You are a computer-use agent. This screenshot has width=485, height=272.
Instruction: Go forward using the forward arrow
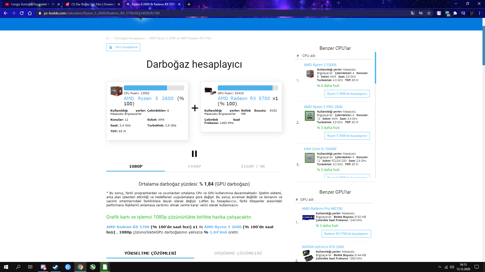14,13
